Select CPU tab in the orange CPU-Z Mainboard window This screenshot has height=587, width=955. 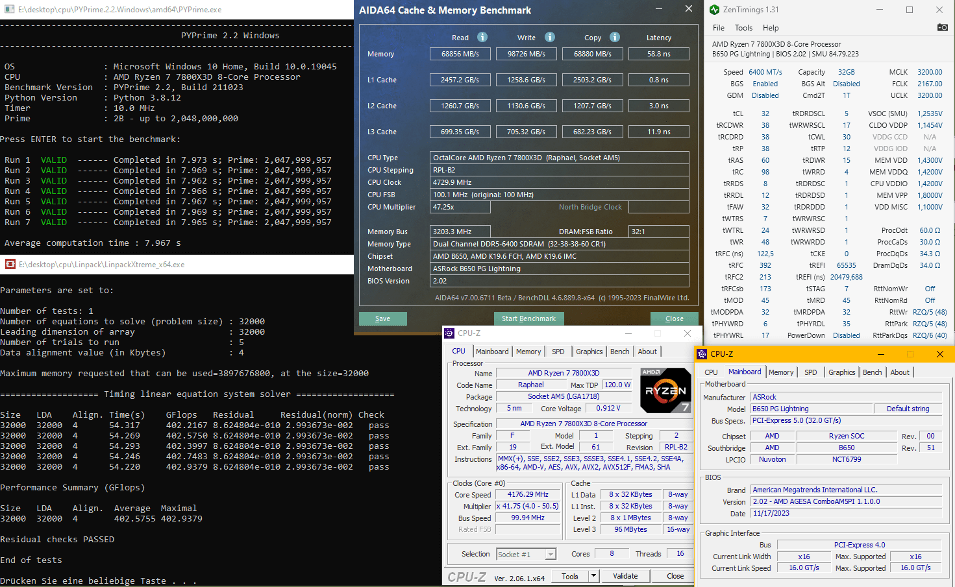(711, 372)
